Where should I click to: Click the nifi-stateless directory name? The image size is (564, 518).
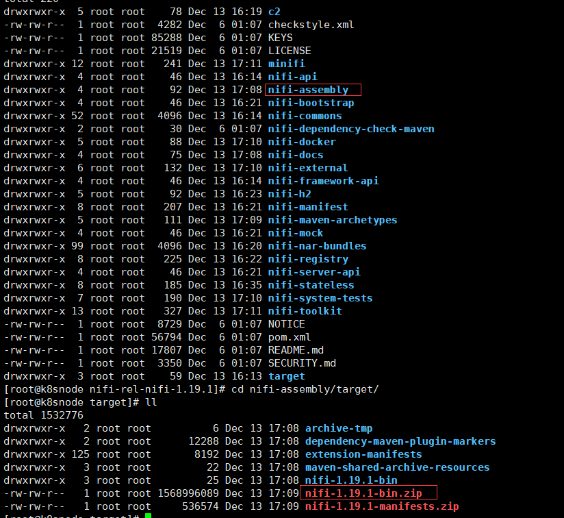click(311, 285)
